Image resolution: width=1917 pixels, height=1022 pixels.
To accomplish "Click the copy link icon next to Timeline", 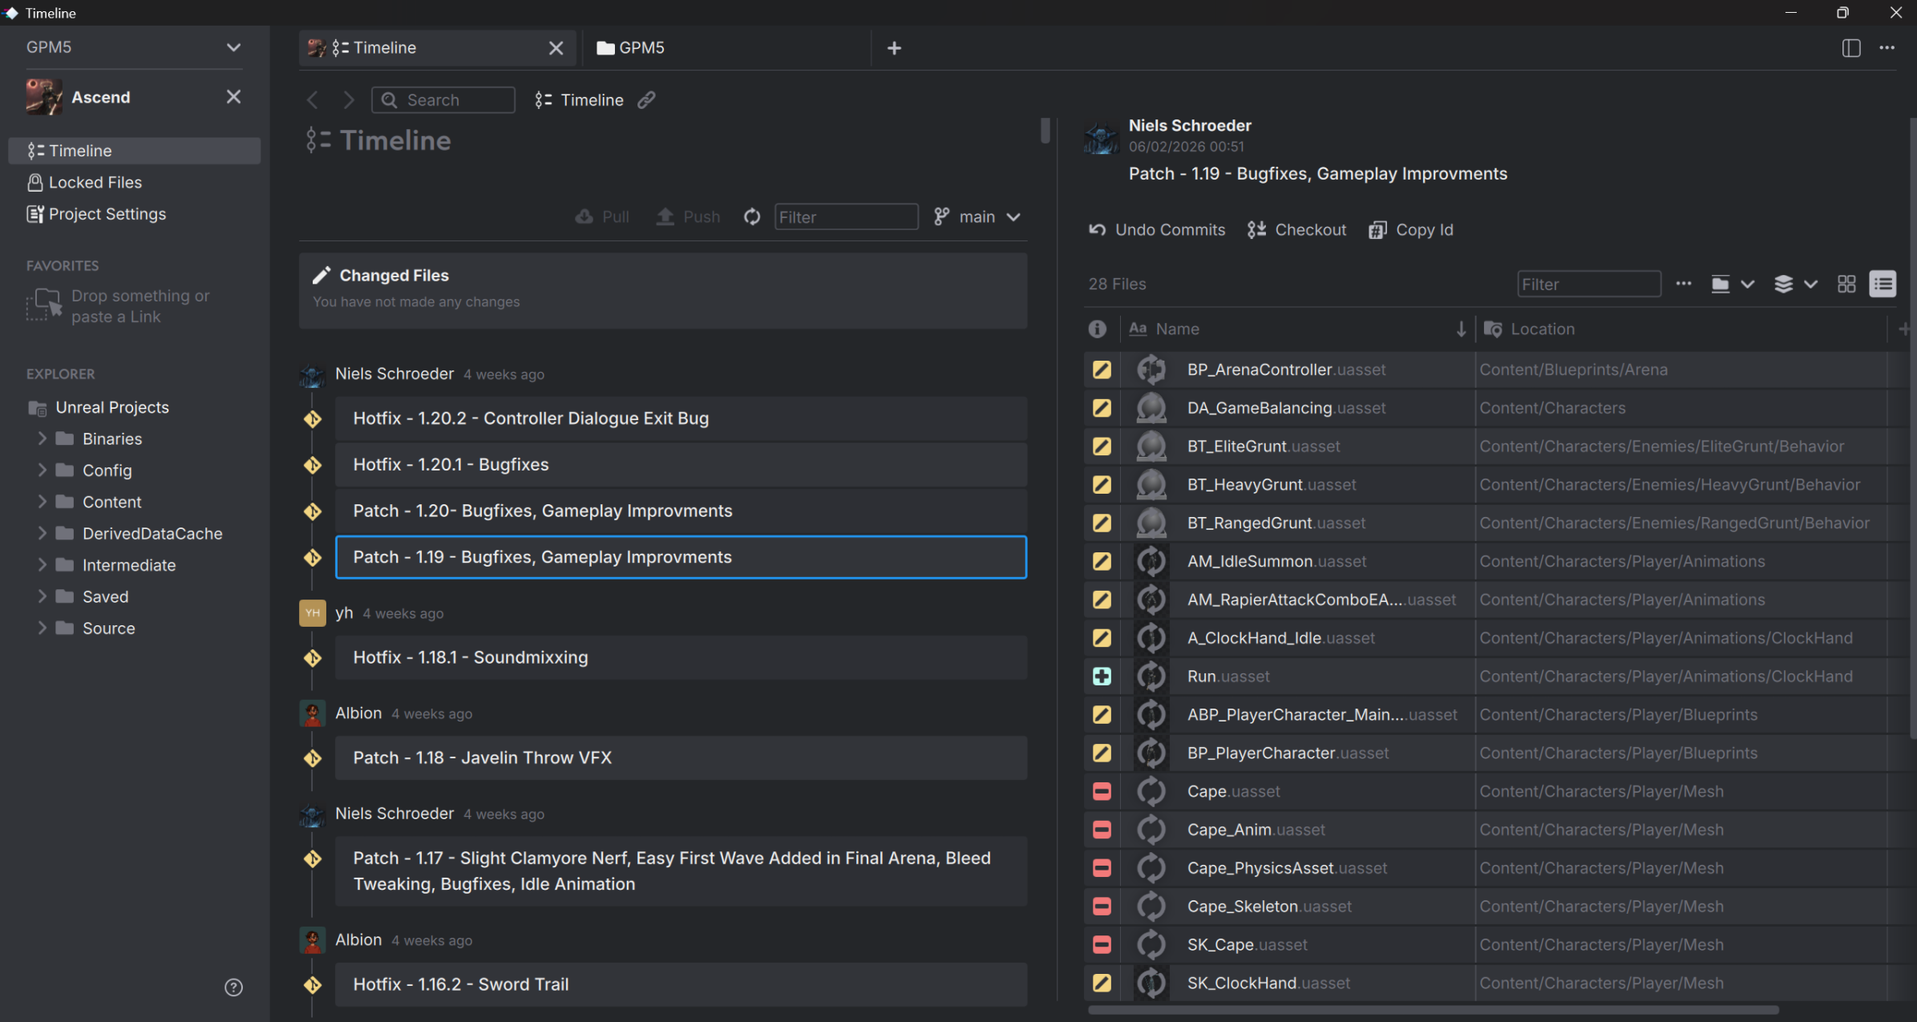I will [646, 99].
